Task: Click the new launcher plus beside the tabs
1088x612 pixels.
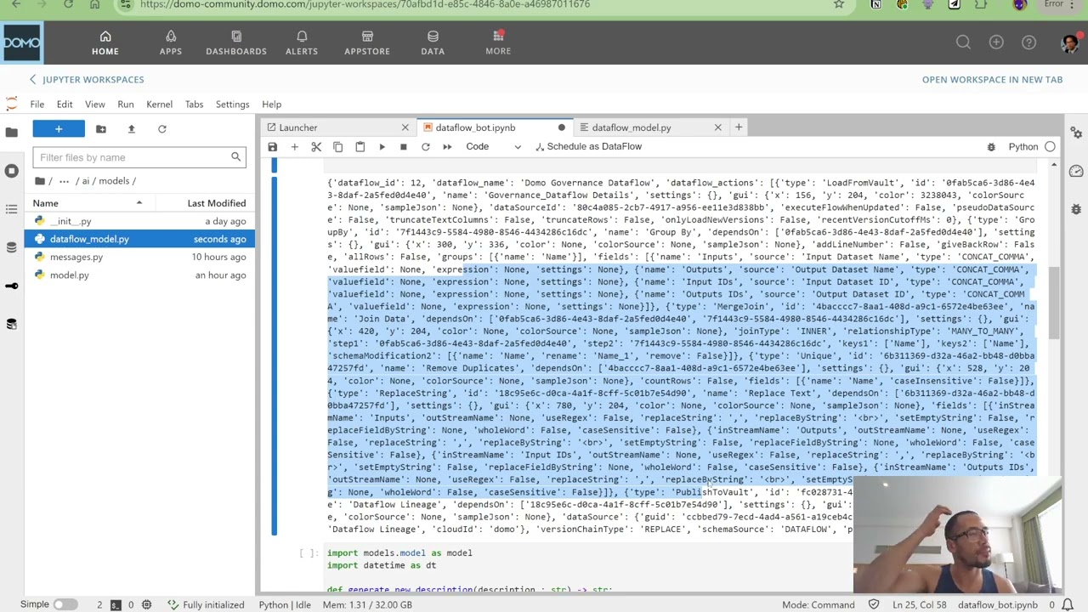Action: pos(739,127)
